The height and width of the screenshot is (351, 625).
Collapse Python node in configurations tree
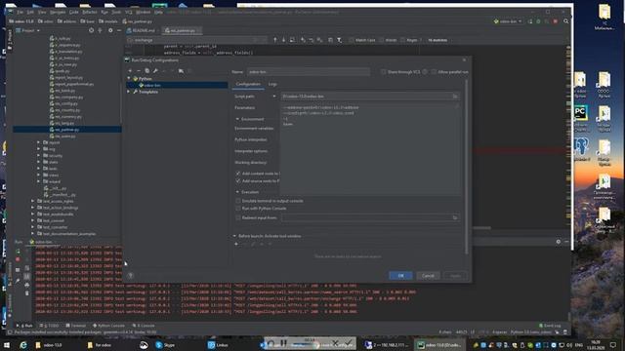click(x=129, y=78)
